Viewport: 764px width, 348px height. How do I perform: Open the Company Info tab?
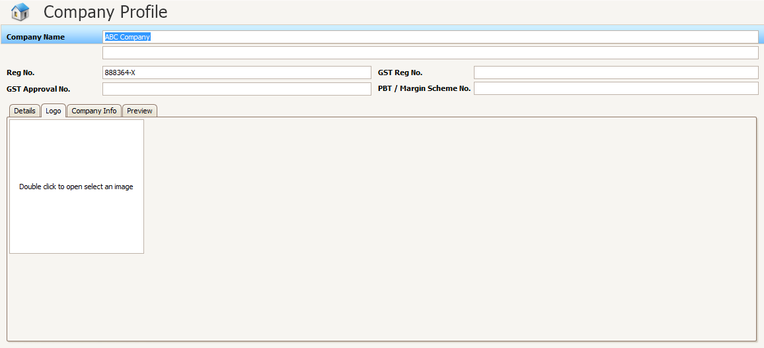pos(94,111)
